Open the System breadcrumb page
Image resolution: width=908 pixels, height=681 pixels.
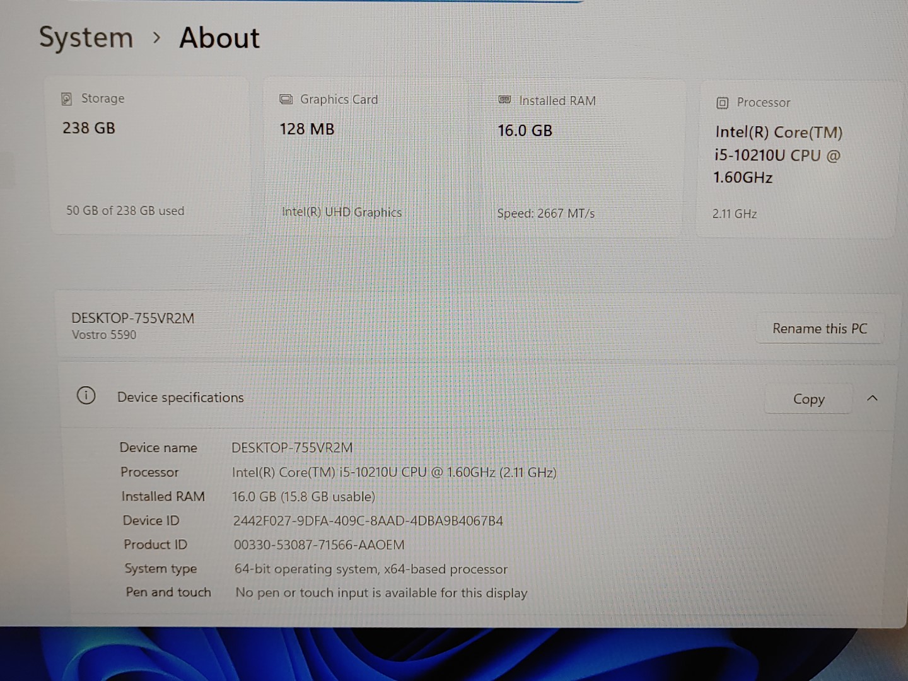[86, 37]
